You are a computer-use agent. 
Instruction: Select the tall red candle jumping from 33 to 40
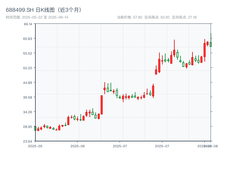pyautogui.click(x=101, y=105)
